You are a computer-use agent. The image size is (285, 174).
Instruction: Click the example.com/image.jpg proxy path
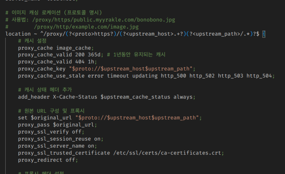(86, 27)
